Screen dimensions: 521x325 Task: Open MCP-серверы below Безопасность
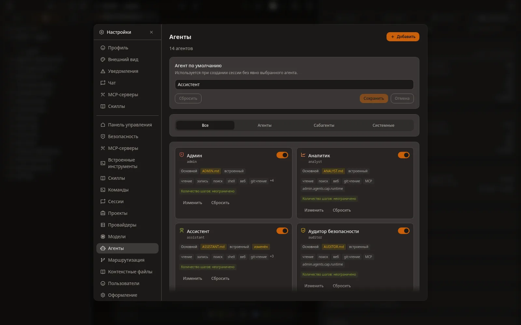click(x=127, y=148)
